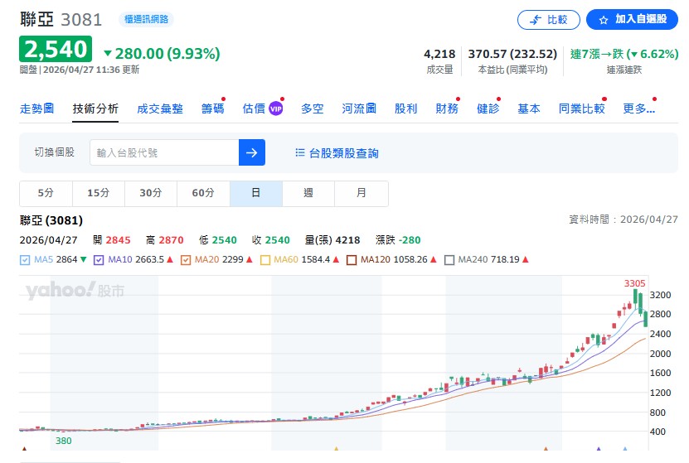Image resolution: width=689 pixels, height=463 pixels.
Task: Click the Yahoo 股市 watermark logo
Action: pyautogui.click(x=75, y=291)
